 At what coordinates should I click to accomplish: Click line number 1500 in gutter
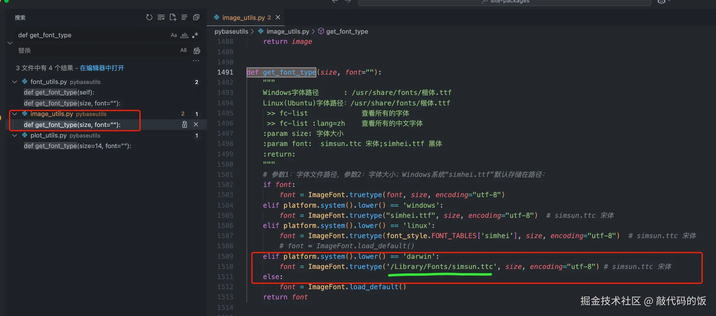point(225,164)
